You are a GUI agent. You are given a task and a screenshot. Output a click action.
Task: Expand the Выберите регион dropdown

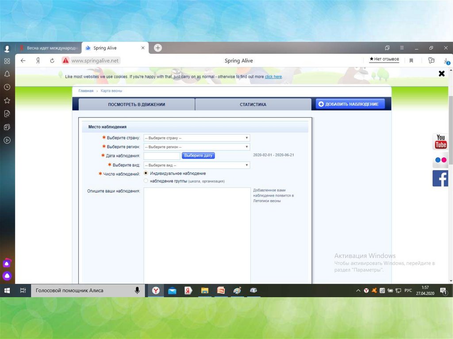[197, 147]
